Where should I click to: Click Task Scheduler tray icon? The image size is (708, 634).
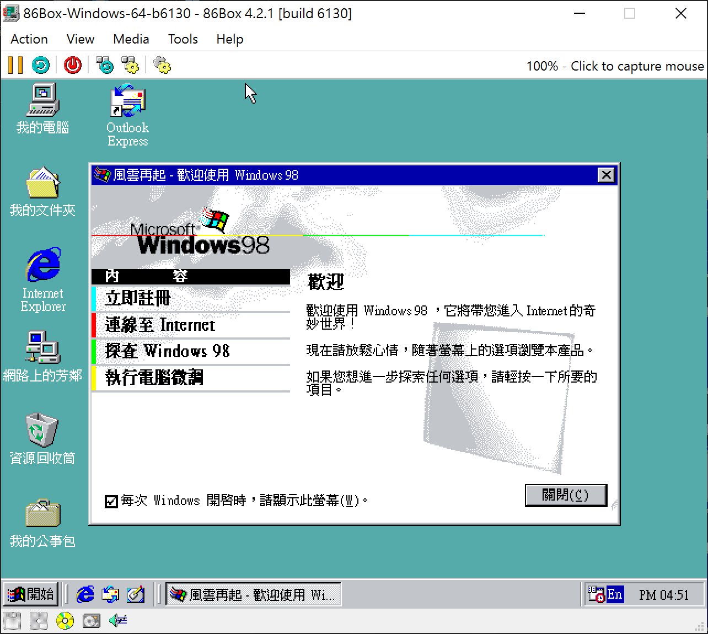click(596, 594)
